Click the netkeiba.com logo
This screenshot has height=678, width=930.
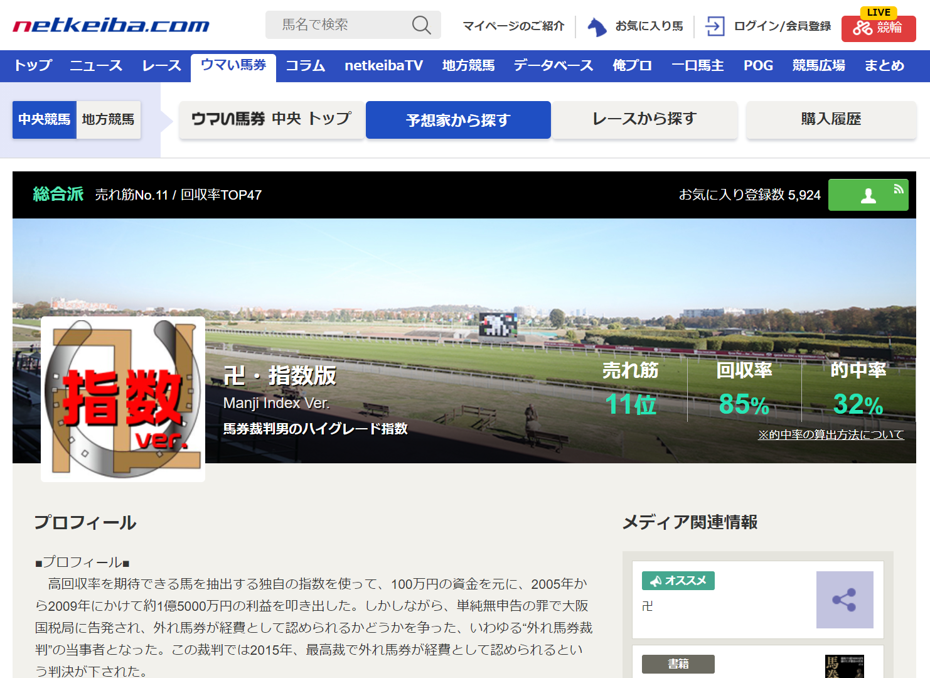point(111,26)
